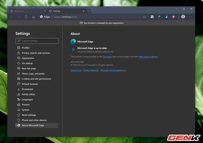Open the green multicolor extension icon
This screenshot has height=143, width=203.
tap(159, 17)
